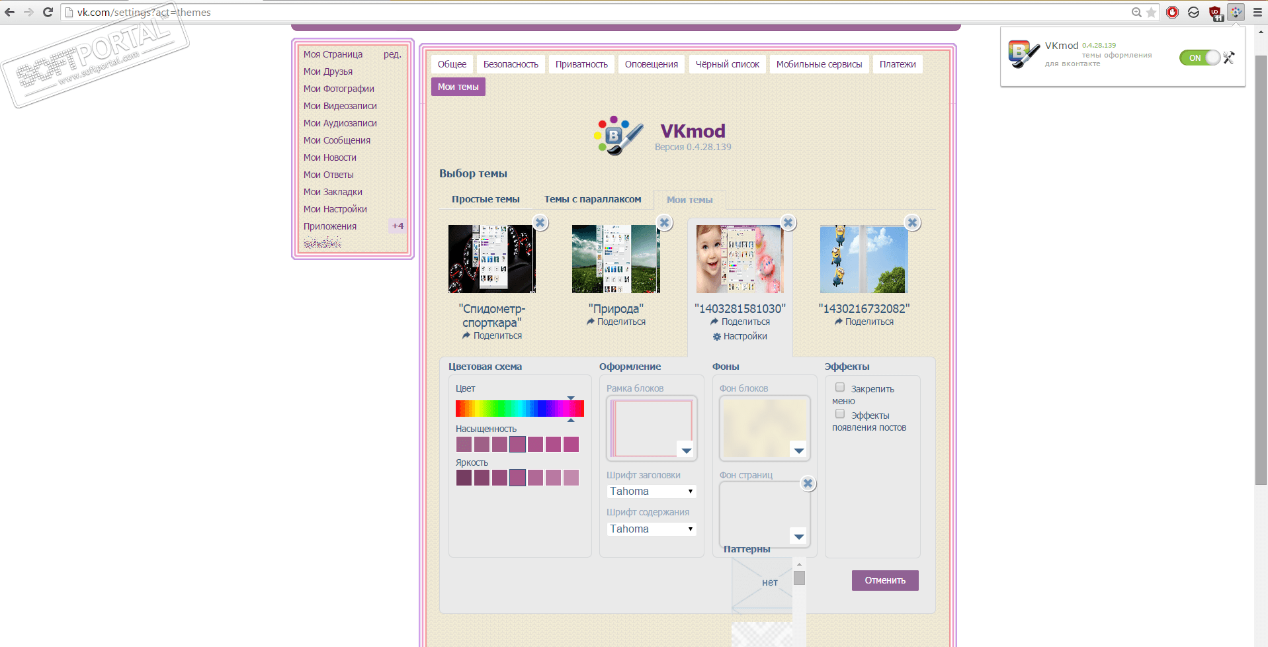Viewport: 1268px width, 647px height.
Task: Expand the page background (Фон страниц) dropdown
Action: [799, 537]
